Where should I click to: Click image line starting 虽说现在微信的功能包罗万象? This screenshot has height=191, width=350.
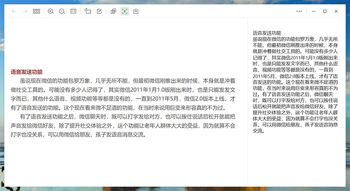pyautogui.click(x=127, y=81)
